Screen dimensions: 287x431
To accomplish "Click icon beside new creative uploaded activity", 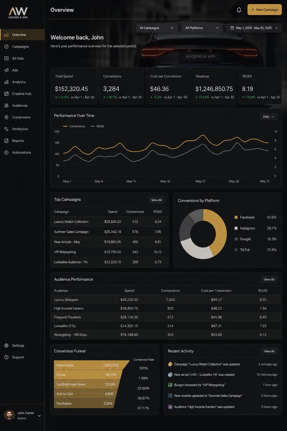I will 170,396.
